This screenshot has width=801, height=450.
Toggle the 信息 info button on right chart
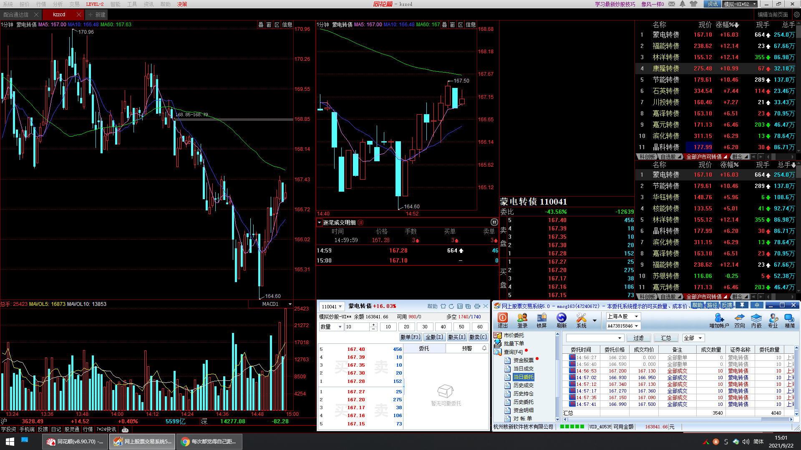pyautogui.click(x=471, y=25)
